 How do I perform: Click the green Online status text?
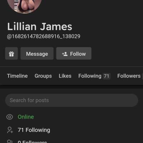pyautogui.click(x=26, y=117)
